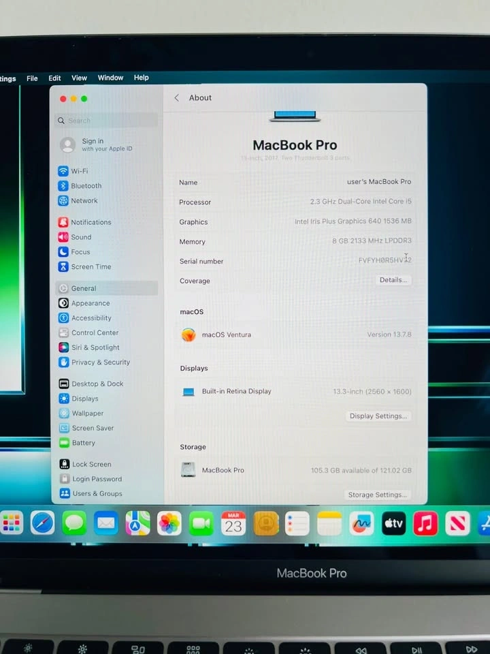Sign in with your Apple ID

coord(97,145)
